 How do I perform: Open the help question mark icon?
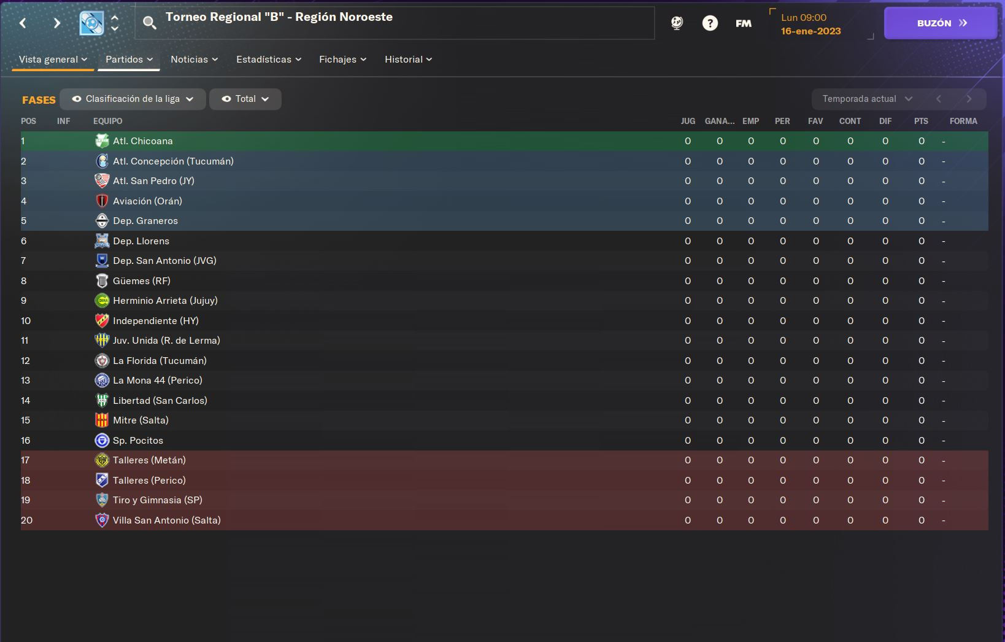point(710,23)
